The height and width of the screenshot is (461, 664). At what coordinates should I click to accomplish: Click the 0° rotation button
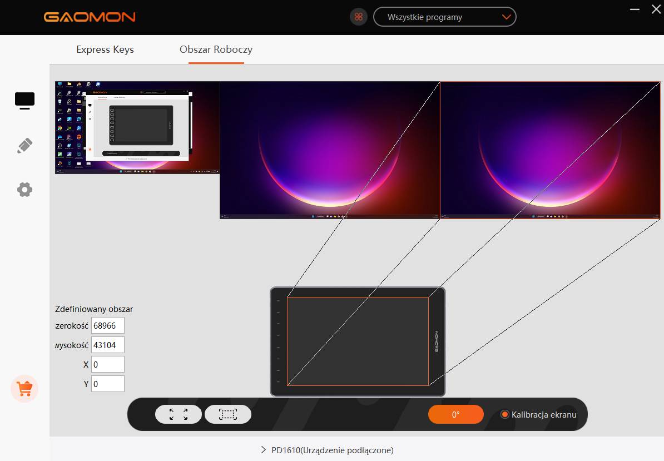(455, 414)
